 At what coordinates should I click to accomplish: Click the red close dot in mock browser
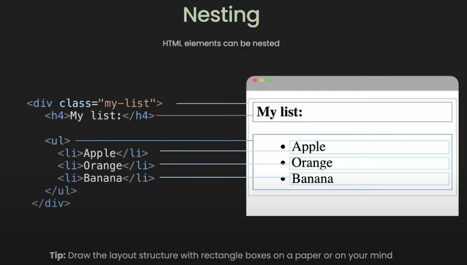[255, 80]
